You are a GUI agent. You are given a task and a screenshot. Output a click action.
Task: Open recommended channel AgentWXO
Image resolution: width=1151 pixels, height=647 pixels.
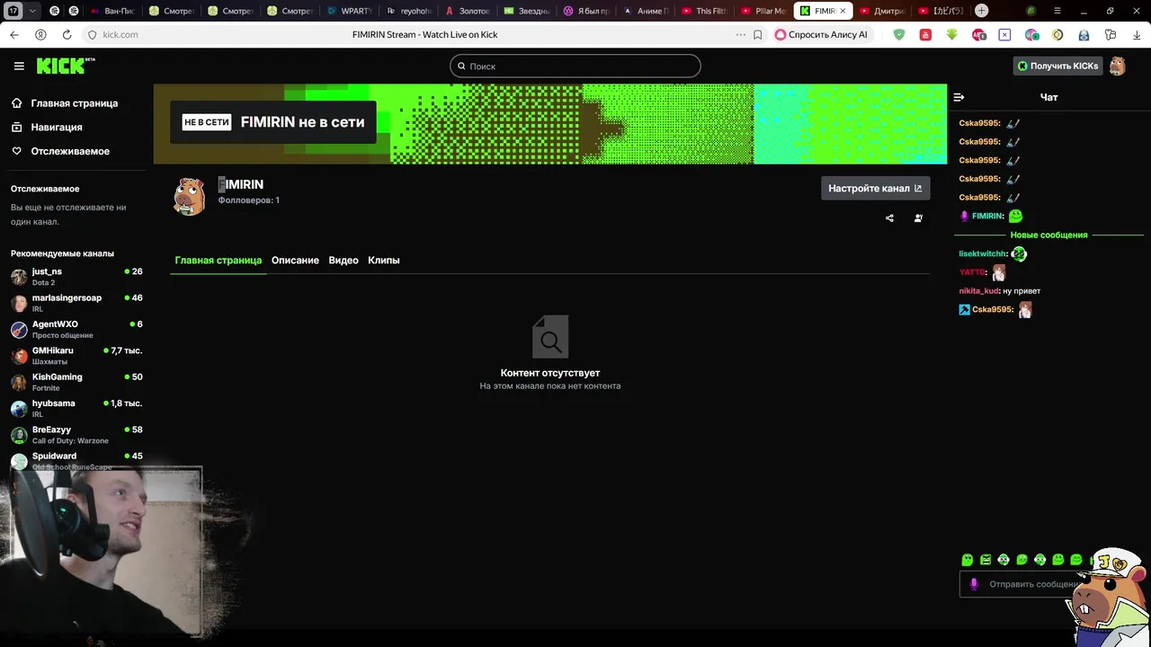click(77, 329)
